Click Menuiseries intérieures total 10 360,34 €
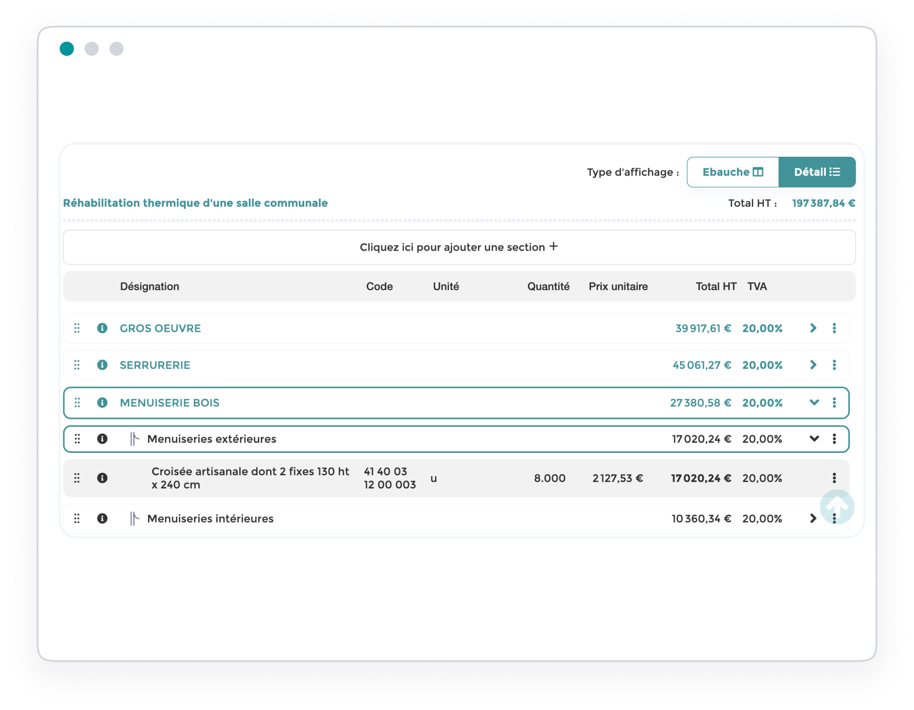This screenshot has height=710, width=914. (701, 518)
